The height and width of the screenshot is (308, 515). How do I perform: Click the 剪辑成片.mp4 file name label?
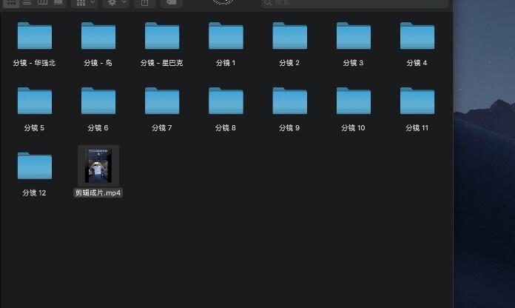click(x=98, y=192)
